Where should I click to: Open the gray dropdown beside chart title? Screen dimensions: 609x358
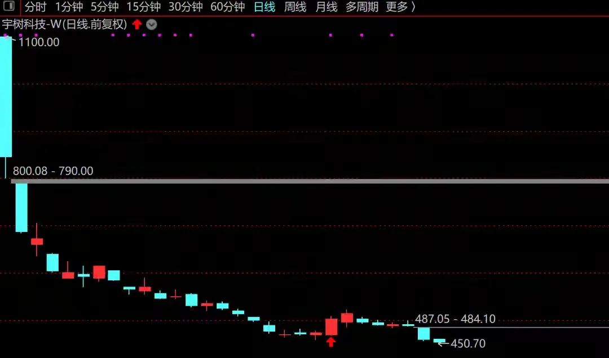(152, 25)
